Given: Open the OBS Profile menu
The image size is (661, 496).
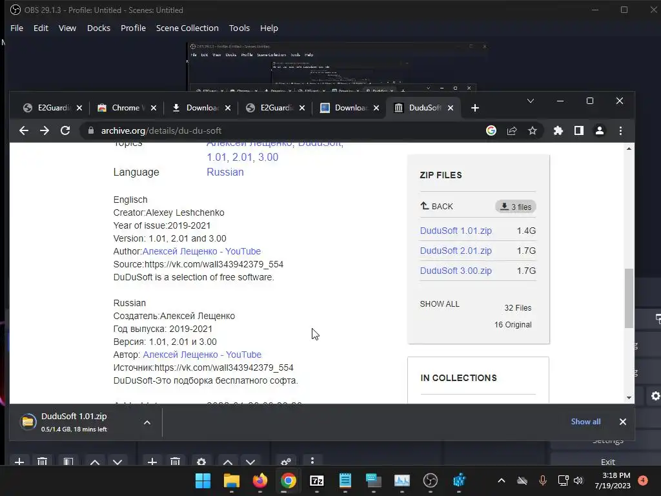Looking at the screenshot, I should pos(133,28).
